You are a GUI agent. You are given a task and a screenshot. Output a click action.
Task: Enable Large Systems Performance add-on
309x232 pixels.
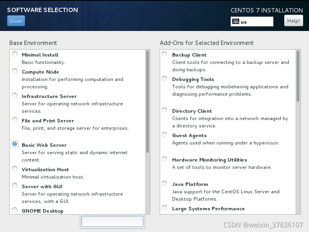pos(165,208)
